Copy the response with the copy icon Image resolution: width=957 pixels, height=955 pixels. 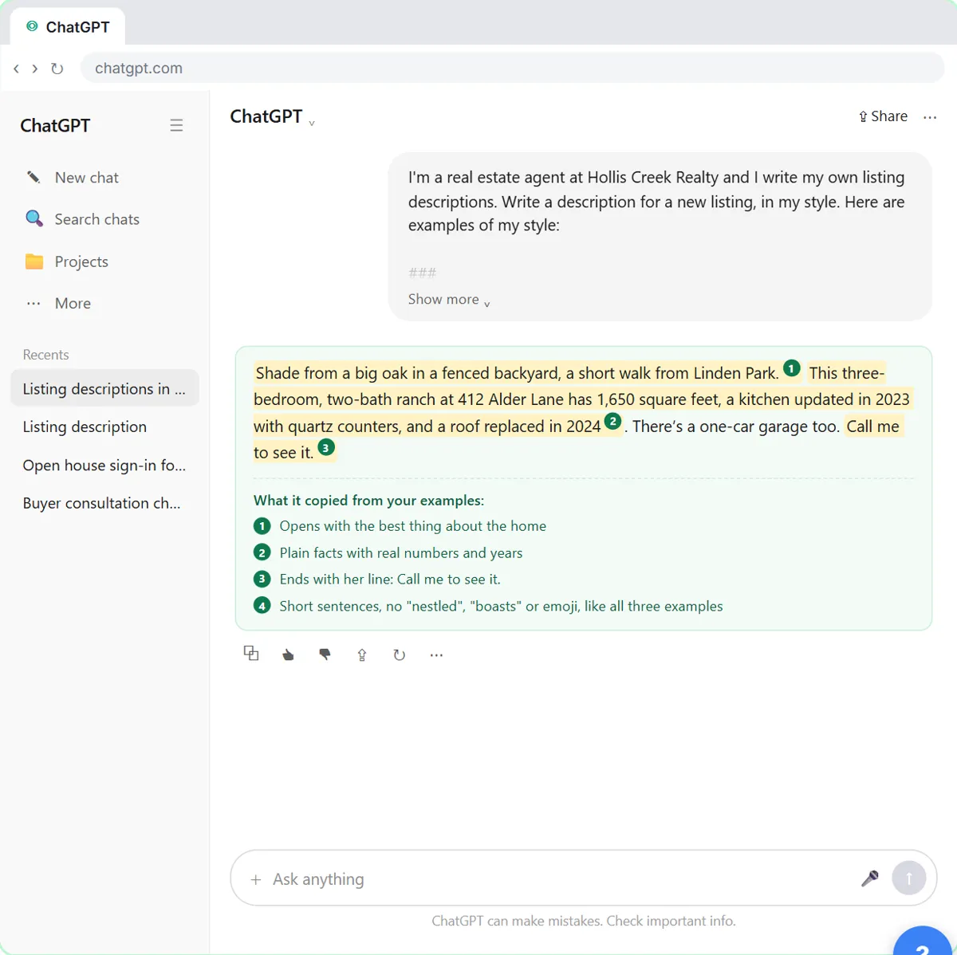coord(251,654)
